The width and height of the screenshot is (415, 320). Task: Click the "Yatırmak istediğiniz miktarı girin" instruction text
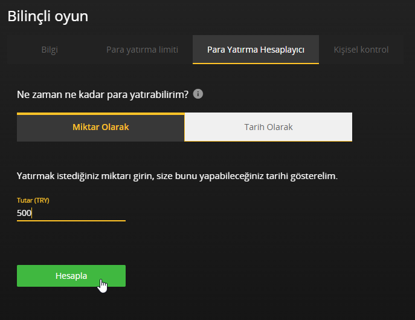pos(176,176)
